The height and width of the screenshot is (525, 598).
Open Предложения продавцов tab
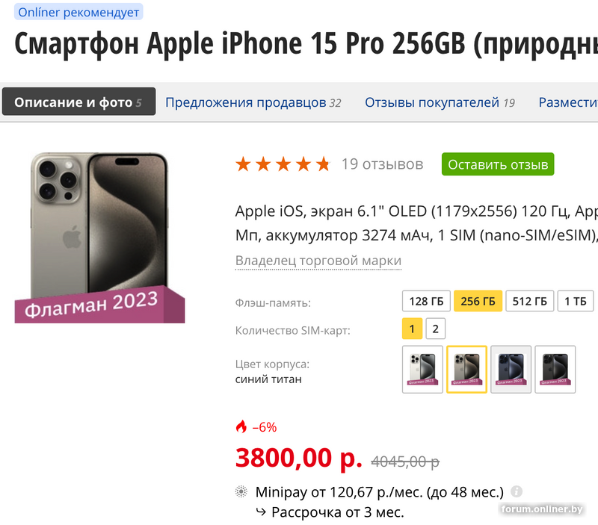(253, 102)
